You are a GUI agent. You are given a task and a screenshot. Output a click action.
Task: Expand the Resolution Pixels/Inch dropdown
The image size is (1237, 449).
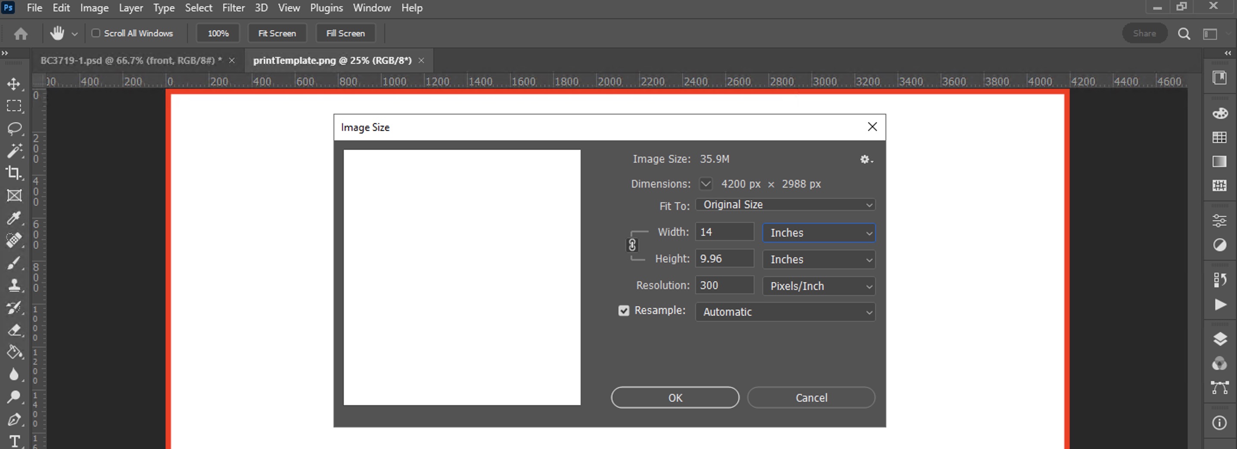coord(818,286)
